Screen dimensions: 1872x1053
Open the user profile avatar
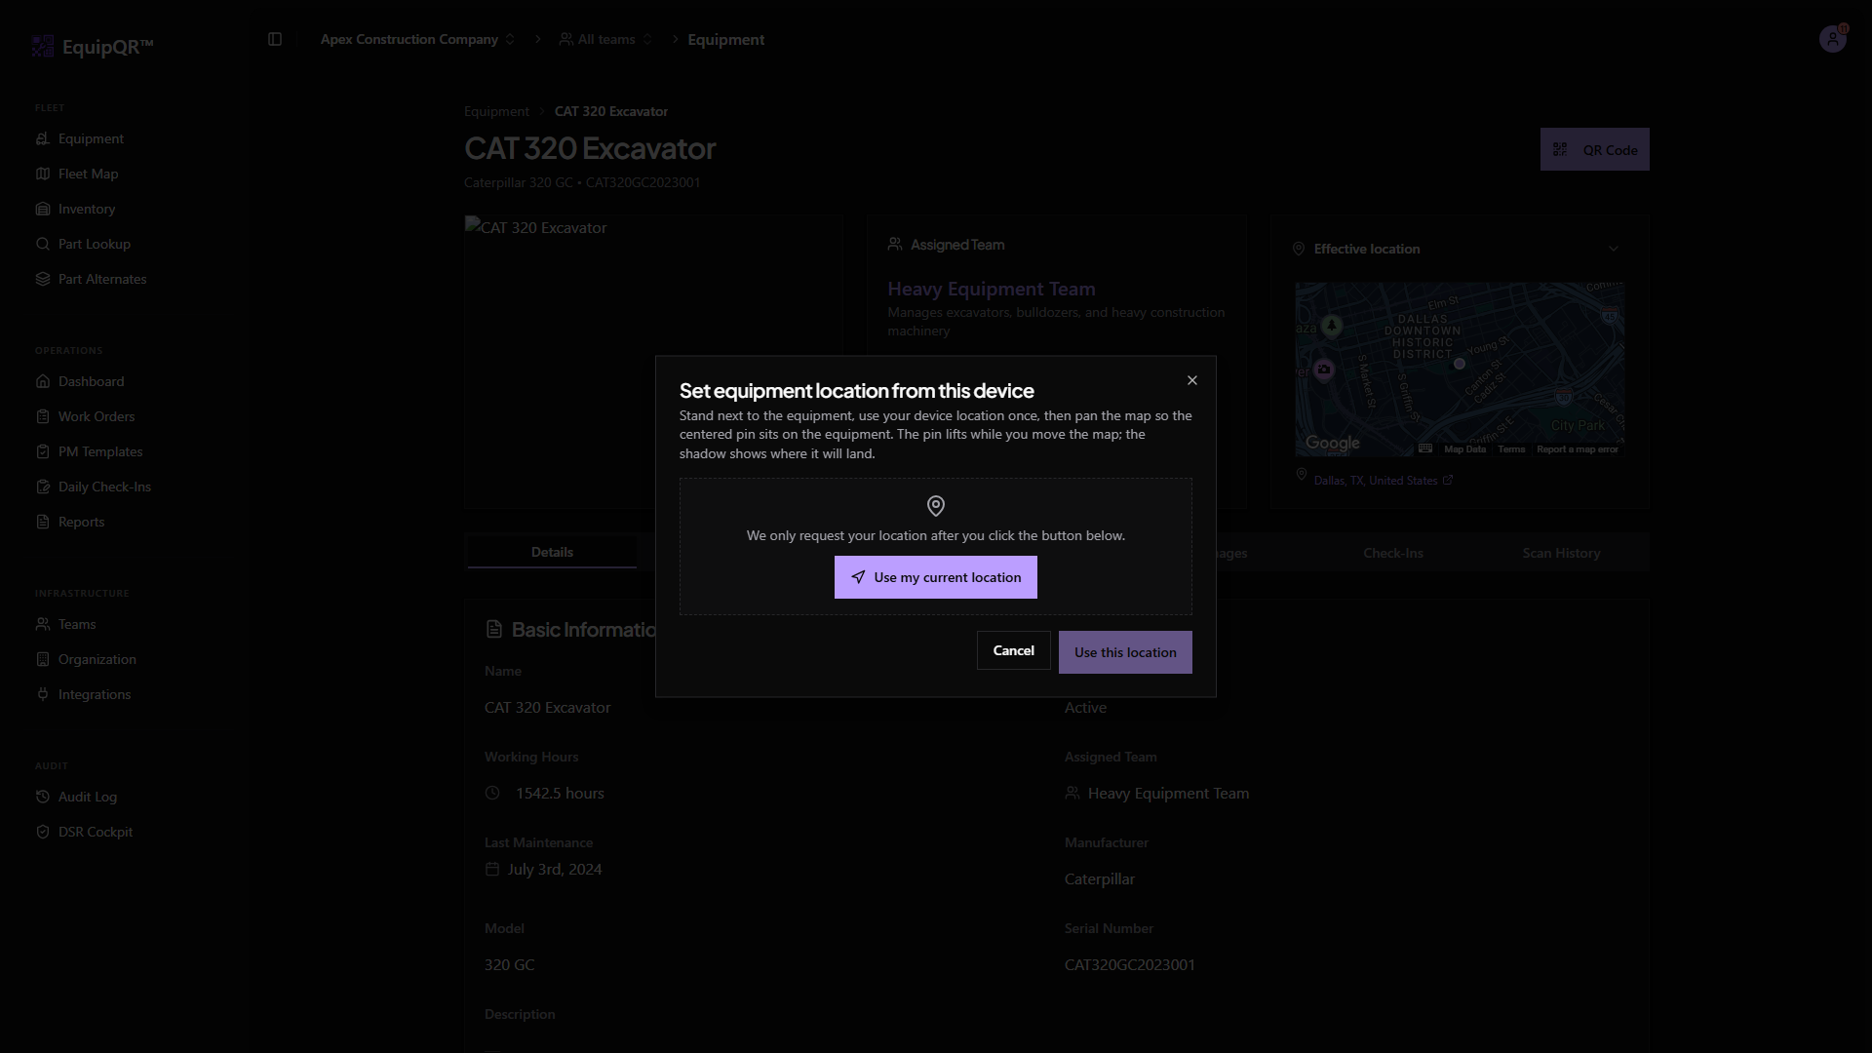[x=1832, y=39]
